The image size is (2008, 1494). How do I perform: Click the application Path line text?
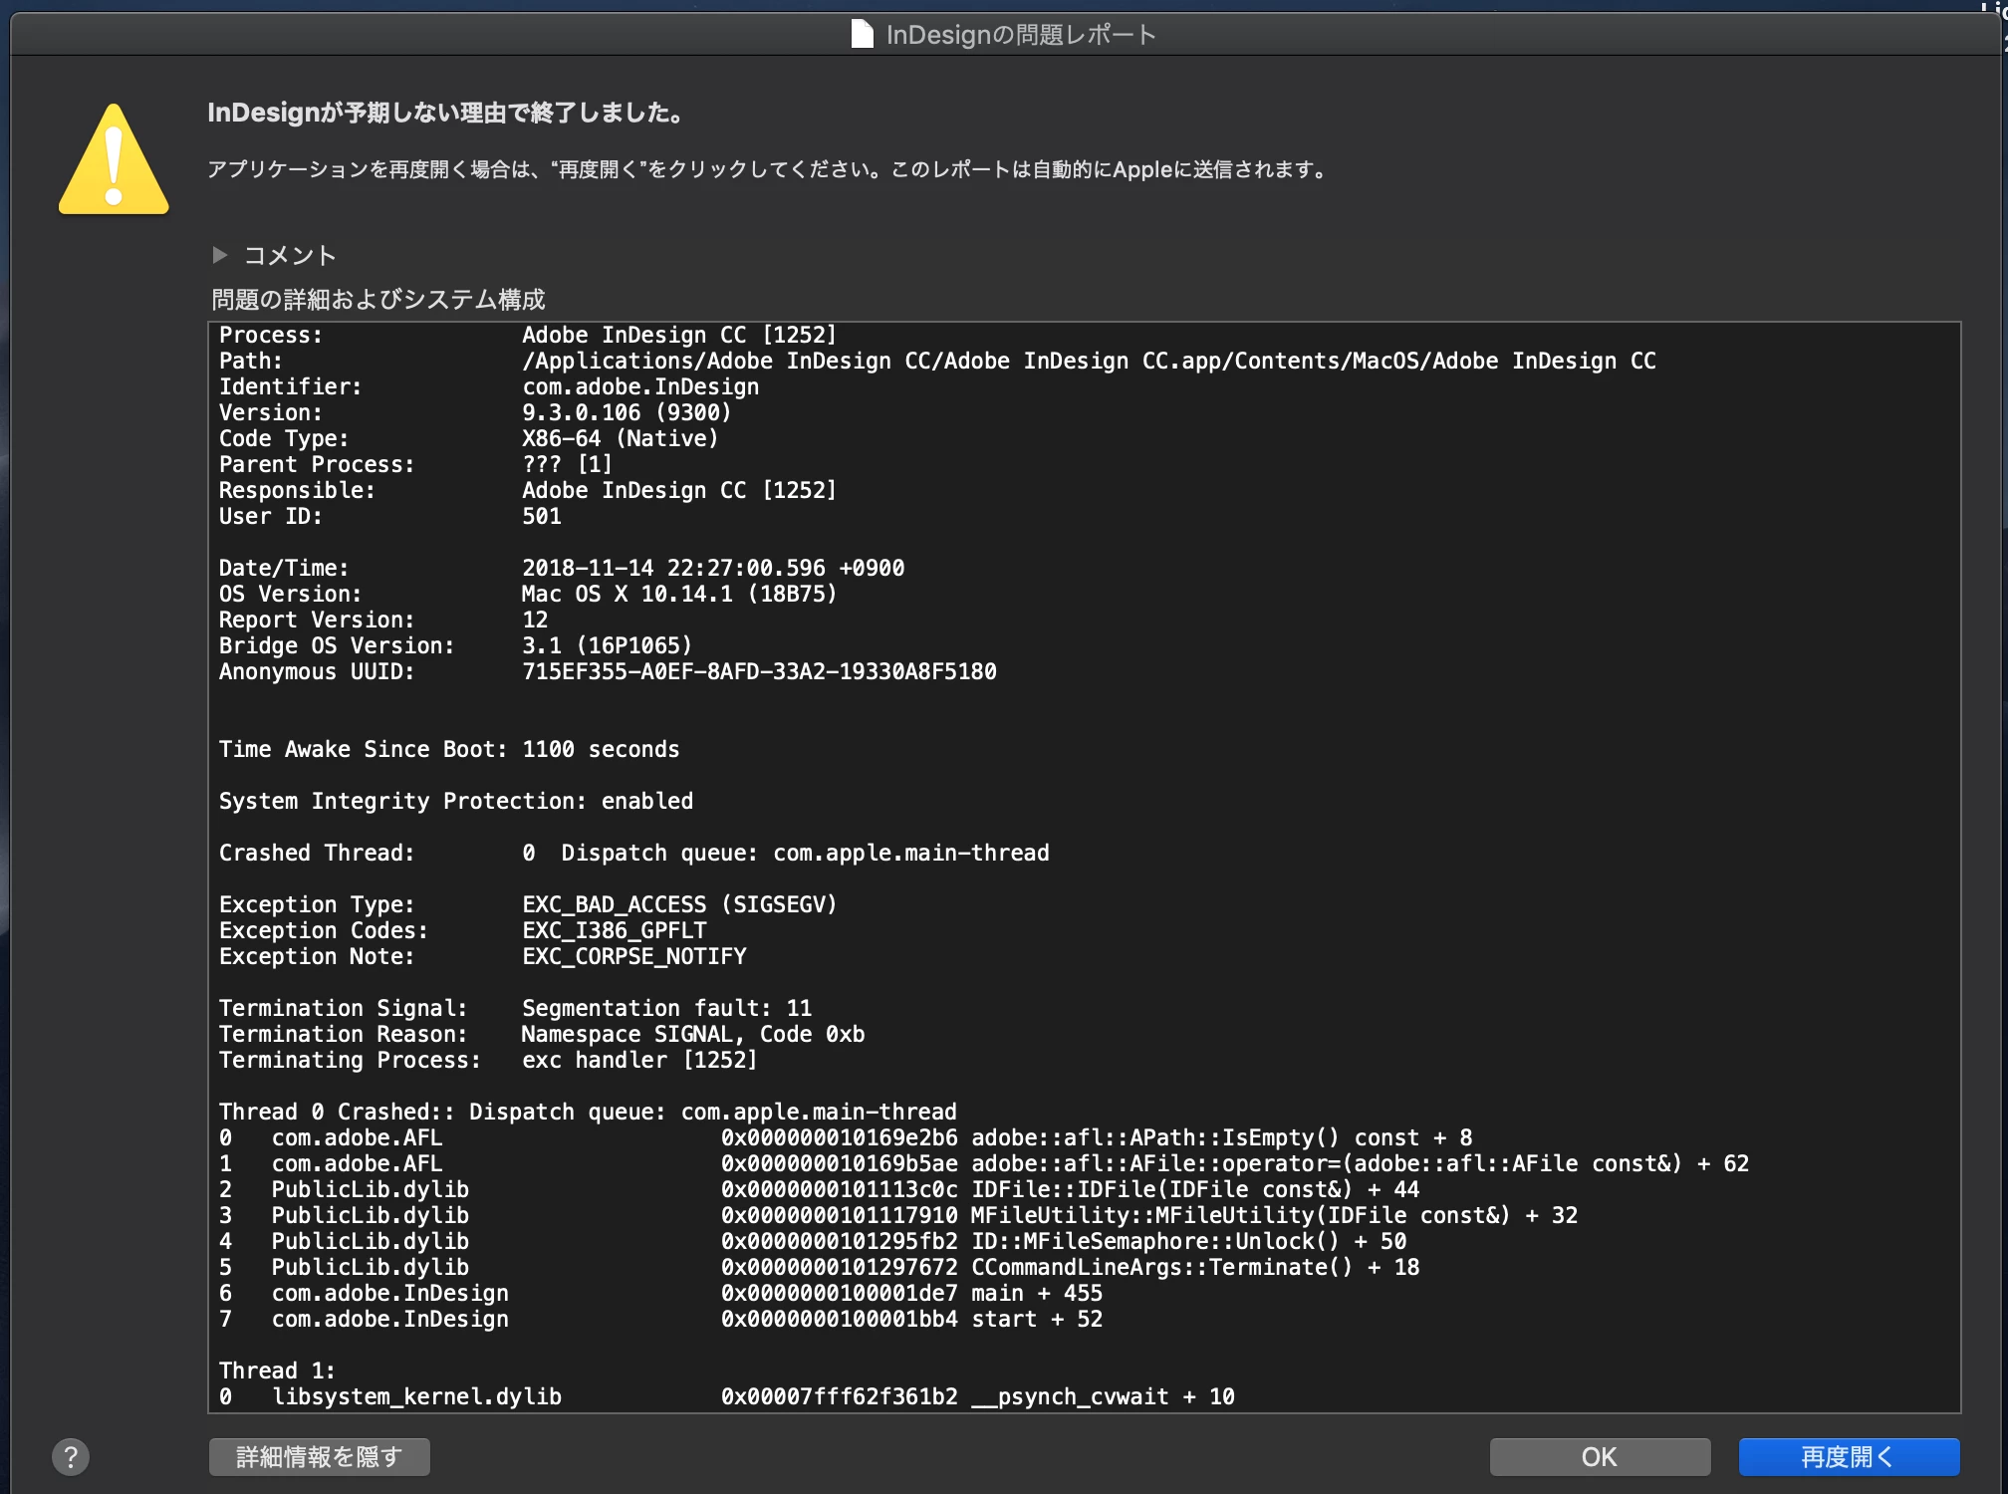tap(1088, 362)
